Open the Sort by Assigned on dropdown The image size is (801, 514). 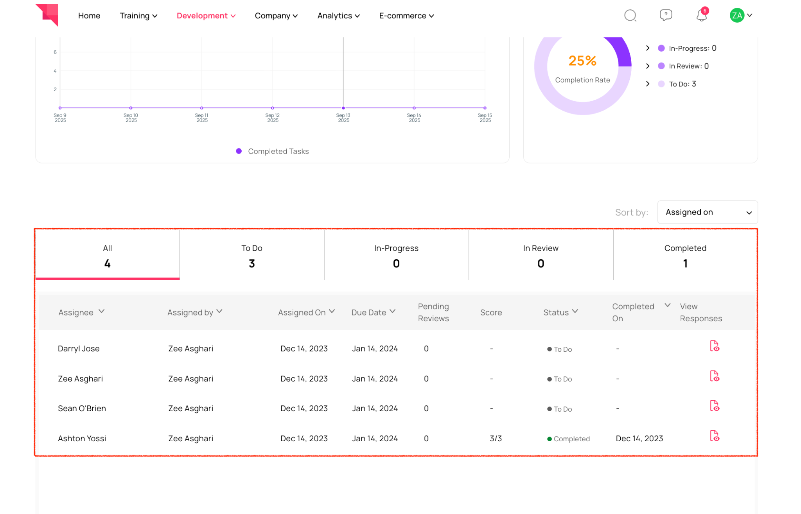[x=707, y=212]
